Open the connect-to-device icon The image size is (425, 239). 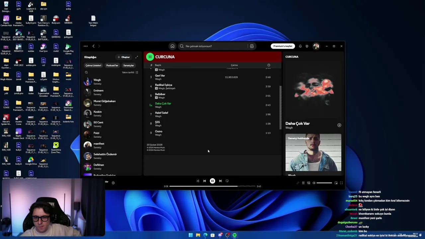[308, 183]
